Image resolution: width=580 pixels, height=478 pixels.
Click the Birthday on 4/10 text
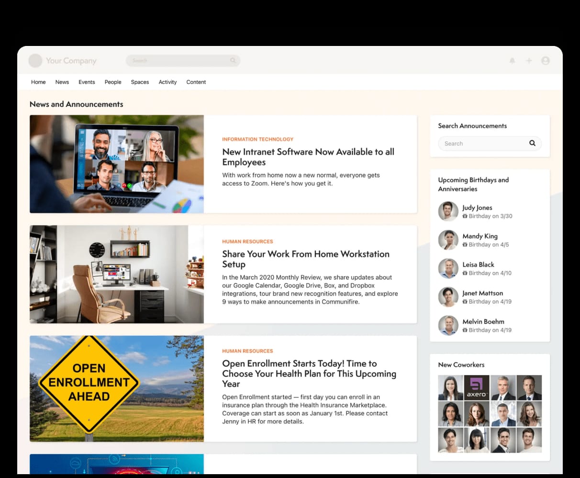[490, 273]
